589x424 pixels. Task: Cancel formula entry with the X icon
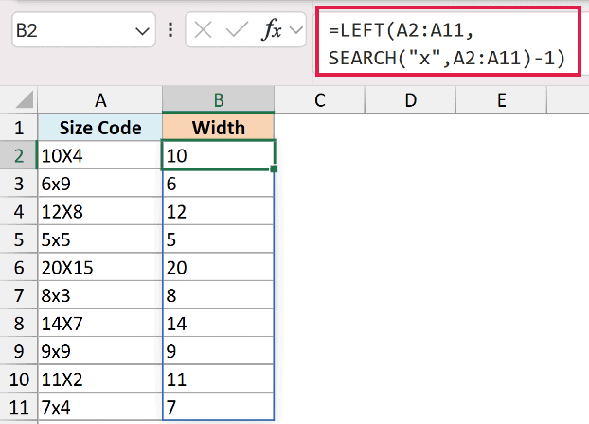click(x=204, y=30)
